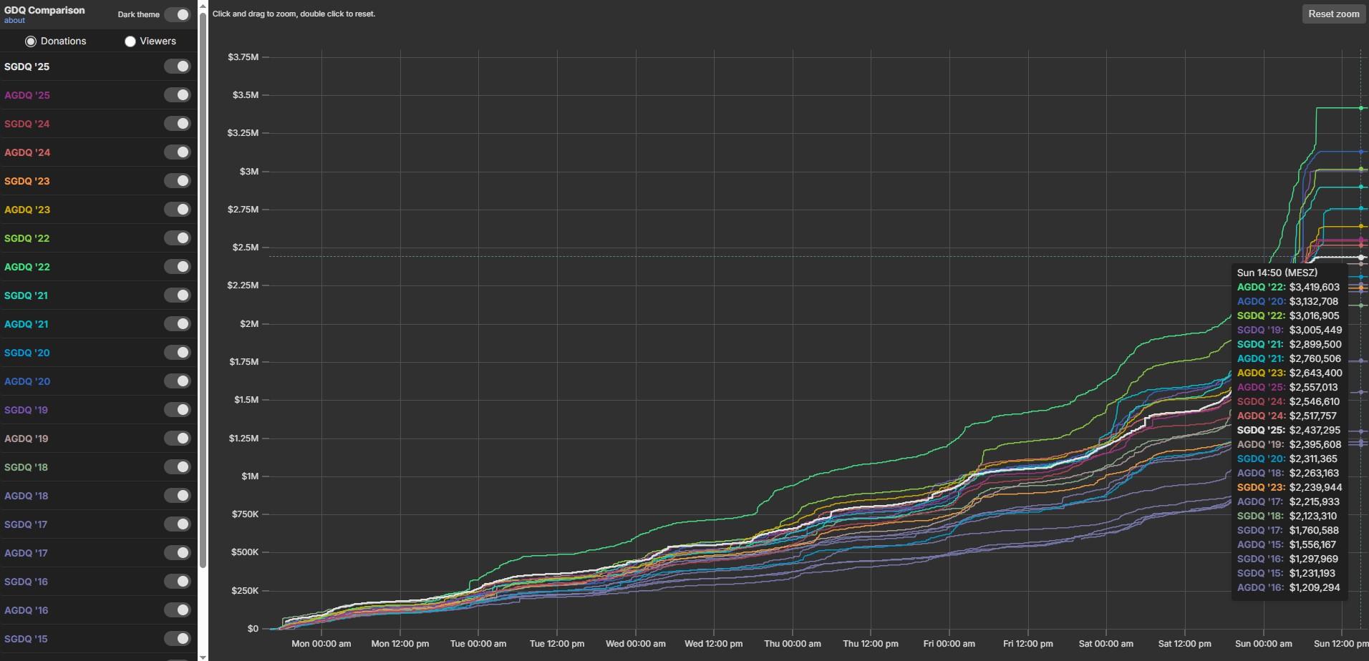Image resolution: width=1369 pixels, height=661 pixels.
Task: Click the AGDQ '22 sidebar label
Action: [26, 267]
